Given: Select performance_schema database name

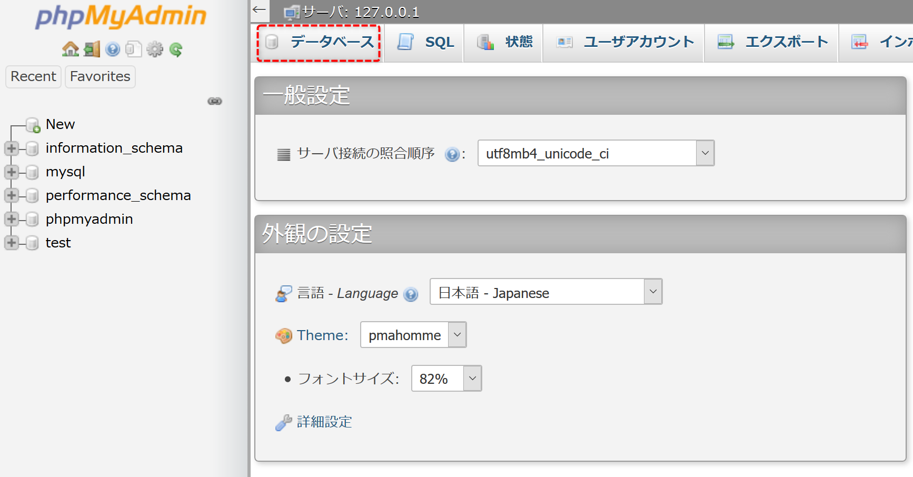Looking at the screenshot, I should (x=118, y=195).
